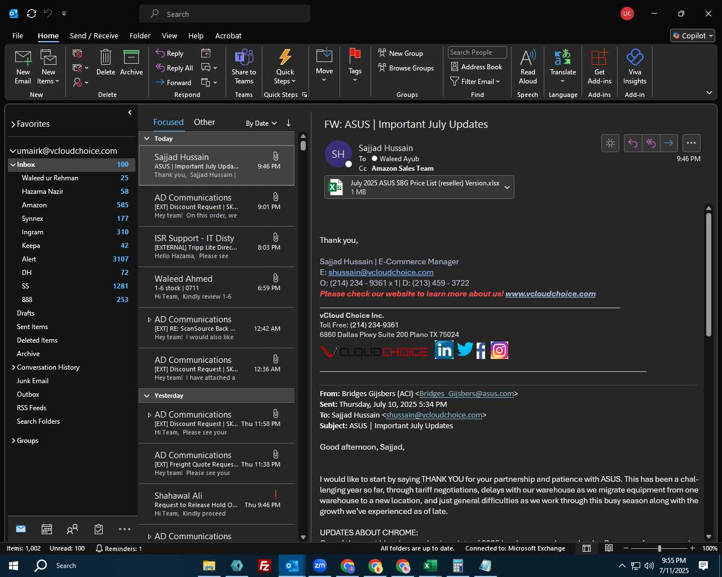Screen dimensions: 722x577
Task: Click the Ignore conversation icon
Action: 78,54
